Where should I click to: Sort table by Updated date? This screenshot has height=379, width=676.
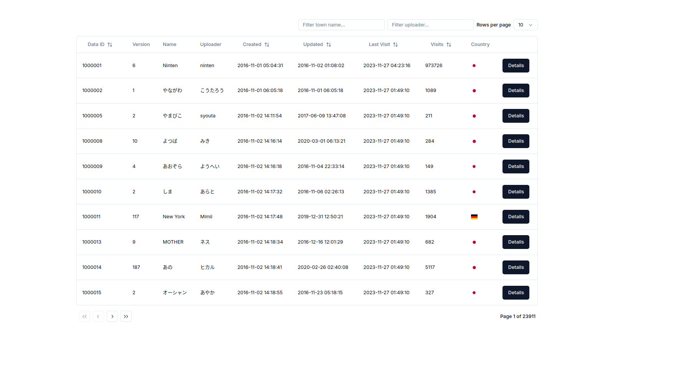pyautogui.click(x=317, y=44)
